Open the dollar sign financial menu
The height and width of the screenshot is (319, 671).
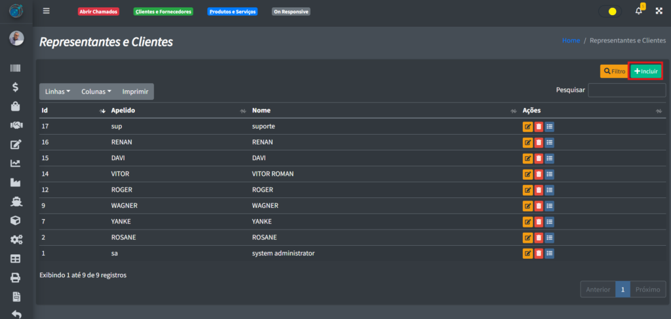tap(16, 87)
